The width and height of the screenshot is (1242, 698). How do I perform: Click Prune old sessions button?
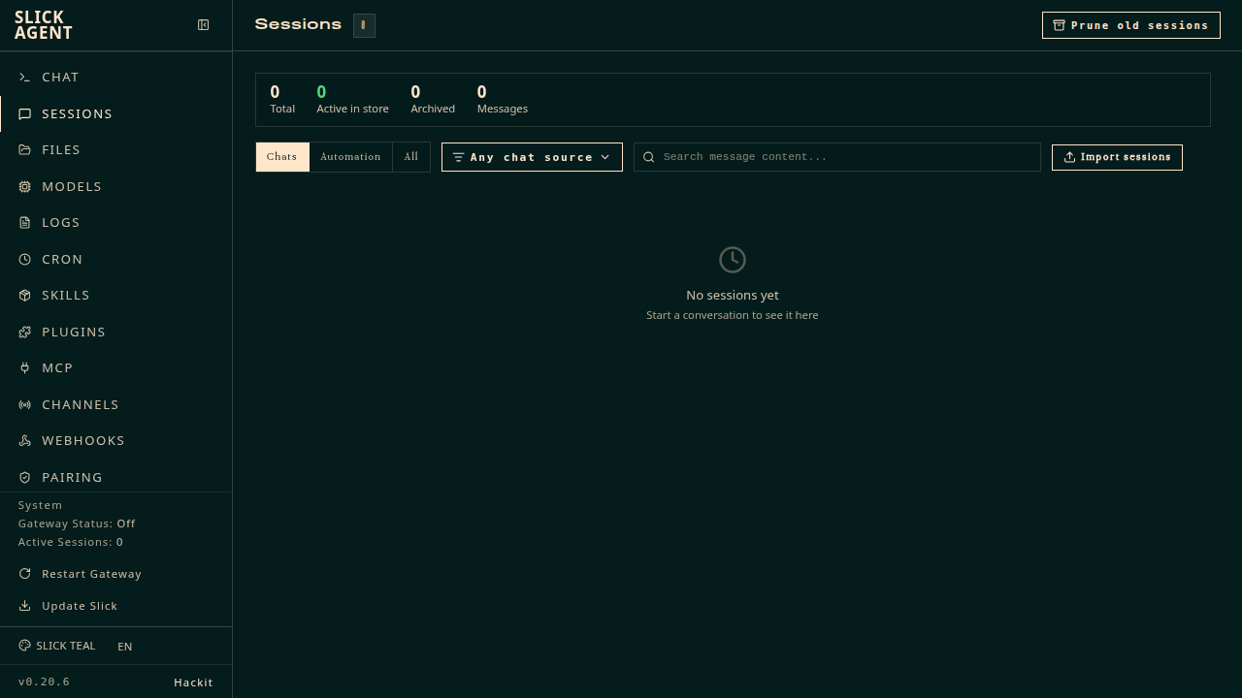(x=1131, y=25)
